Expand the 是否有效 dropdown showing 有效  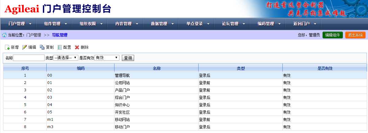[107, 58]
